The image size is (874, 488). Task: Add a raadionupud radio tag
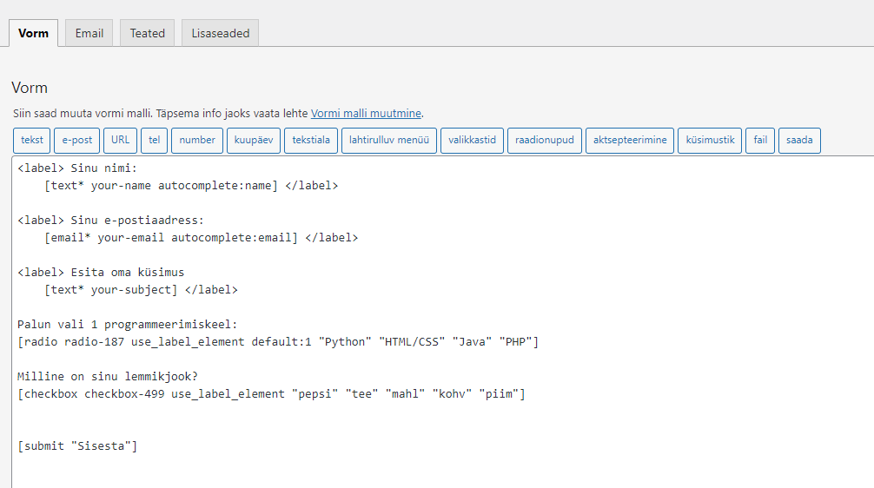(544, 140)
